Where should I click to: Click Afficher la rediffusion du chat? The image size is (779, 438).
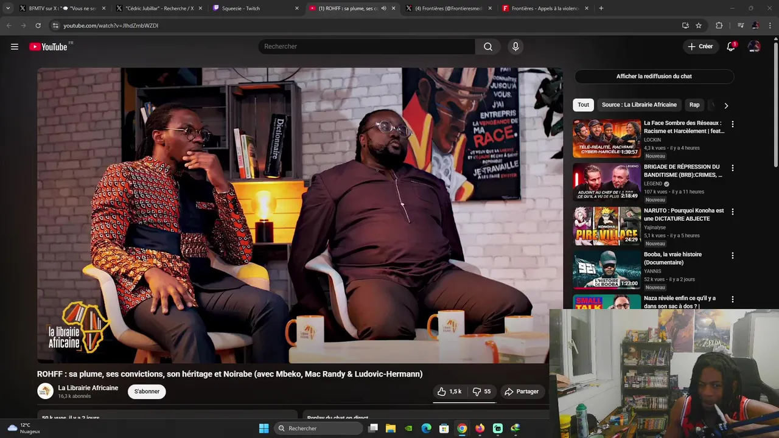tap(654, 77)
